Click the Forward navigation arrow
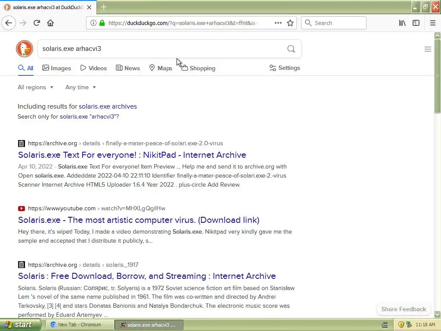The width and height of the screenshot is (441, 331). [23, 23]
